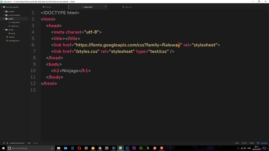Open the purple Adobe app taskbar icon
Screen dimensions: 269x151
pyautogui.click(x=134, y=148)
